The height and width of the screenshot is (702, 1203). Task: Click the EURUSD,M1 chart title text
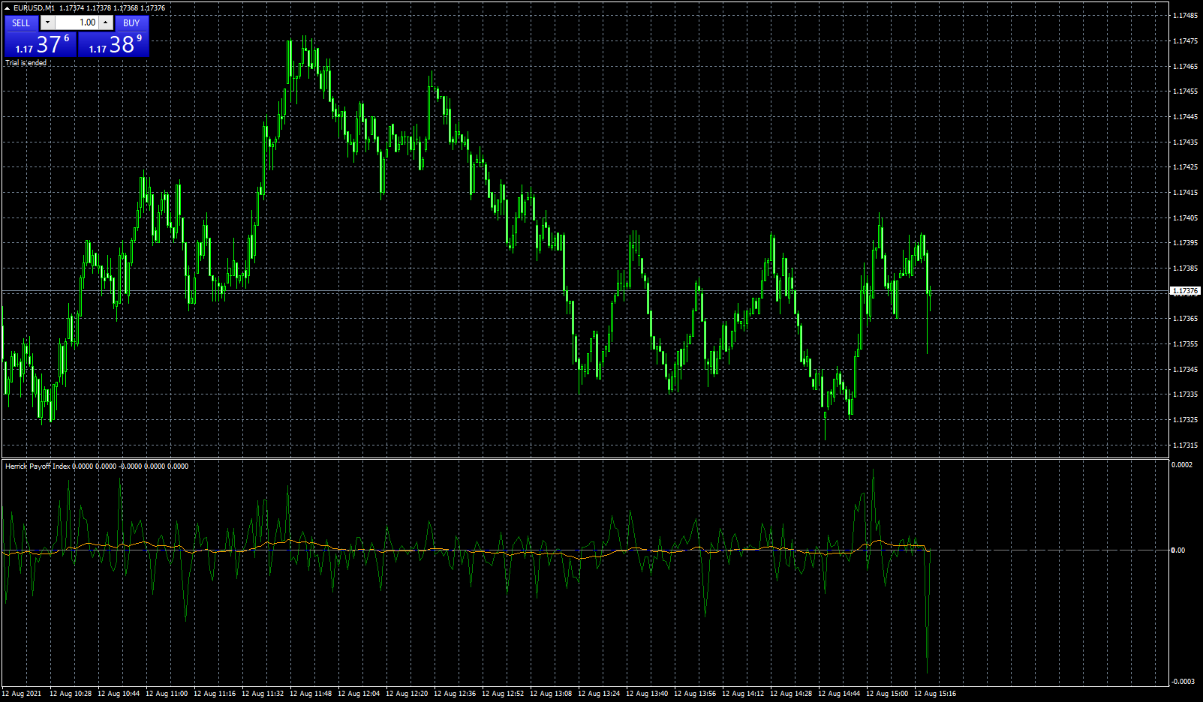(x=35, y=8)
